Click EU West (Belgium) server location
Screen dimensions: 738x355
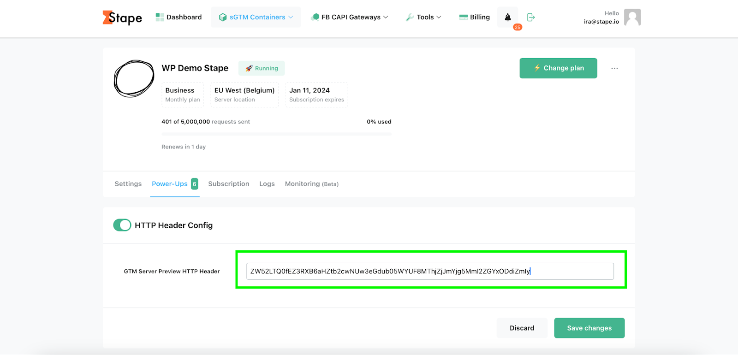pyautogui.click(x=244, y=95)
